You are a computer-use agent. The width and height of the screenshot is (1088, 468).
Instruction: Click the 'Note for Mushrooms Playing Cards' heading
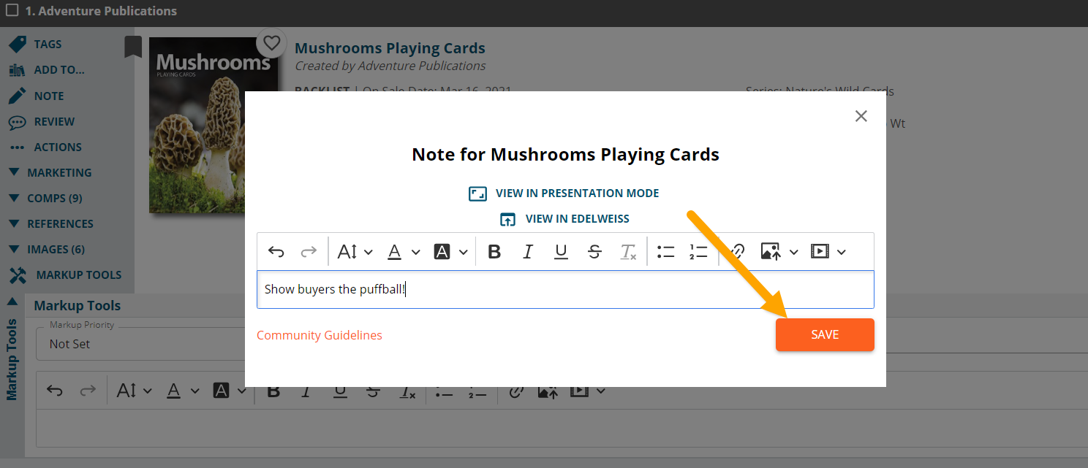click(565, 155)
